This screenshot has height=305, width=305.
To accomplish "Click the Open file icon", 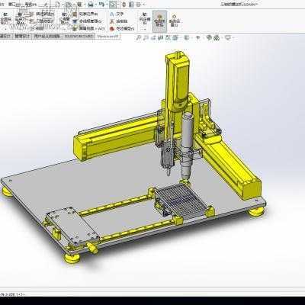I will [69, 5].
